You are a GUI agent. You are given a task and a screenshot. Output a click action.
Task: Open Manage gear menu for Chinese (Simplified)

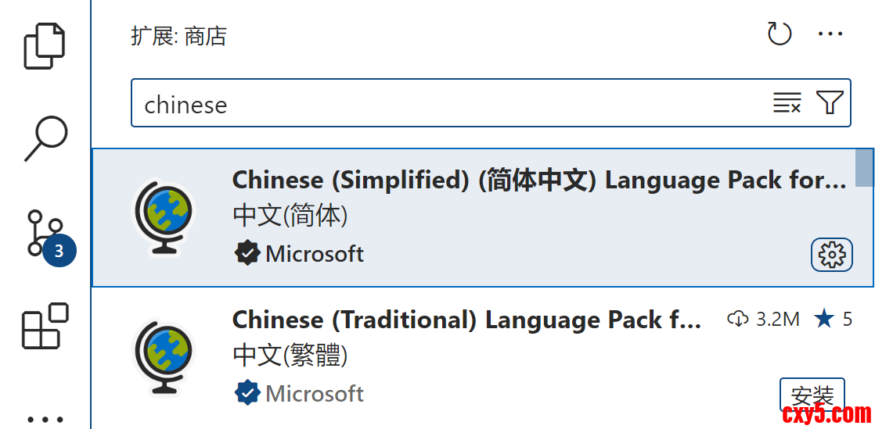click(831, 255)
